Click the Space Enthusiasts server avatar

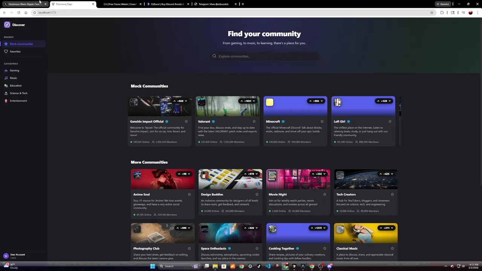coord(204,229)
